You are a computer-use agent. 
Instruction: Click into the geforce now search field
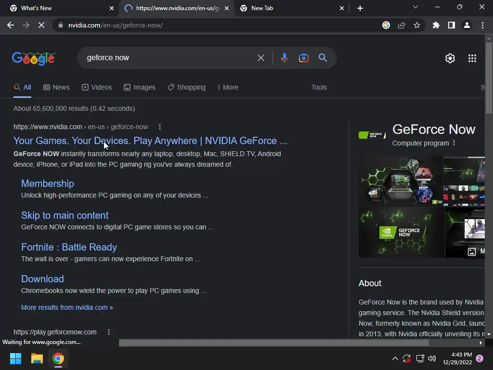coord(170,58)
